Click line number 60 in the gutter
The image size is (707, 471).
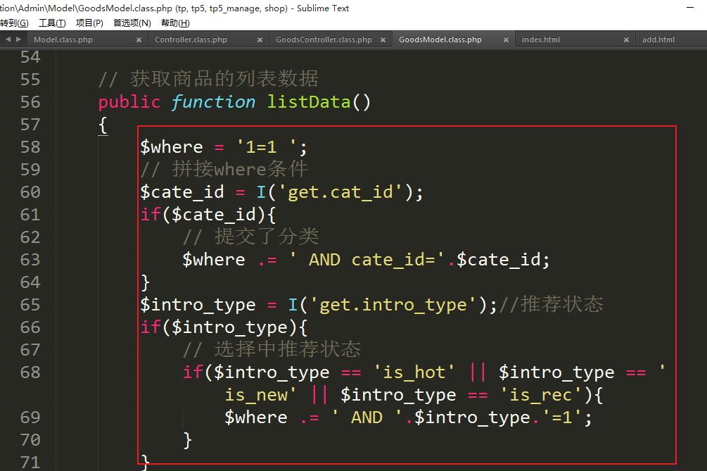(30, 192)
